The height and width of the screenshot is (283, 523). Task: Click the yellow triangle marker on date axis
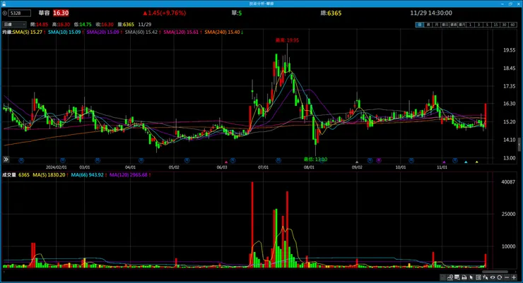477,162
